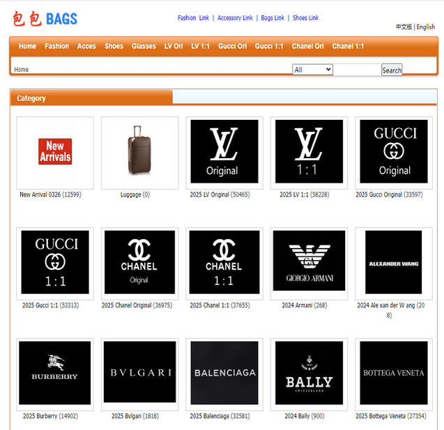Click the New Arrivals category image
Viewport: 444px width, 430px height.
55,152
